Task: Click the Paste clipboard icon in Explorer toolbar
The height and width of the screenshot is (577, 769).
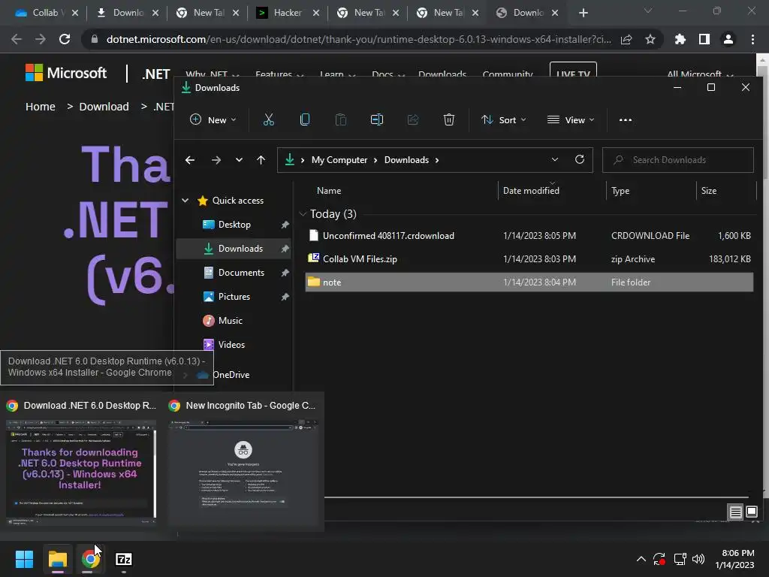Action: click(x=340, y=119)
